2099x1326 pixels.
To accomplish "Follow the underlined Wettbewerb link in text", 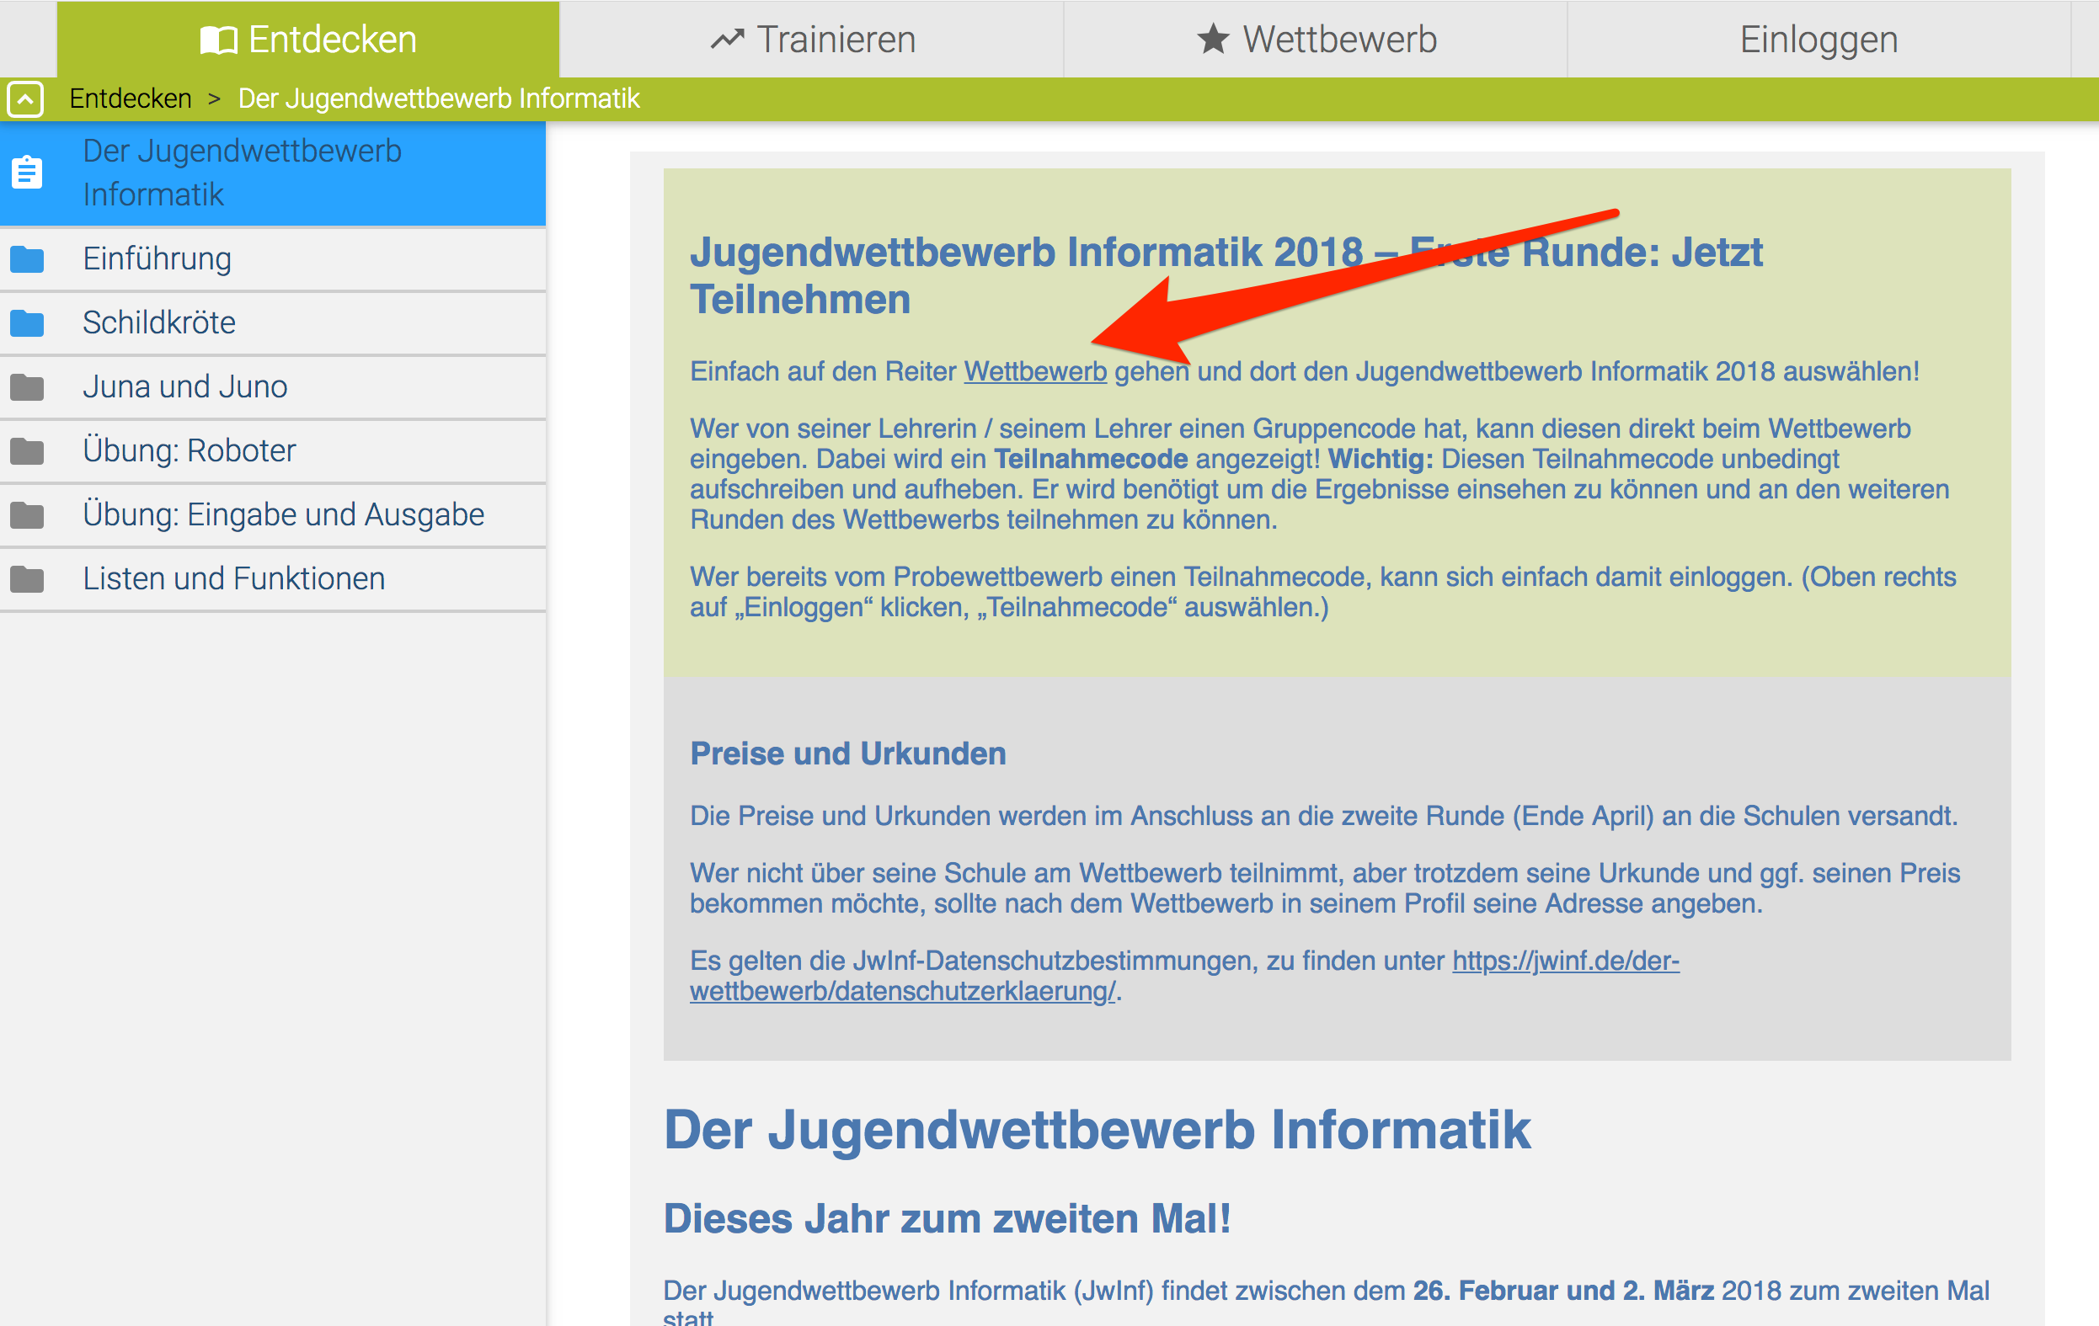I will pos(1034,372).
